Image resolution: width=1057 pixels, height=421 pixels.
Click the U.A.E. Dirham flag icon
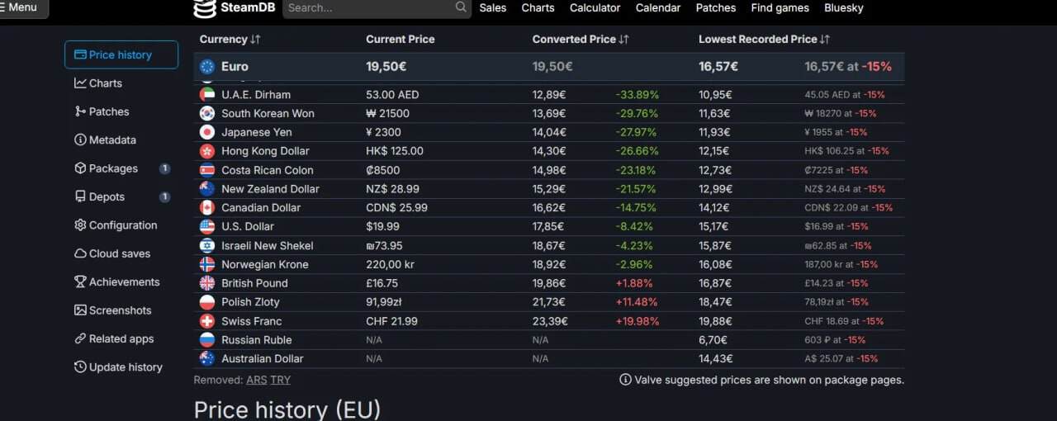[207, 94]
